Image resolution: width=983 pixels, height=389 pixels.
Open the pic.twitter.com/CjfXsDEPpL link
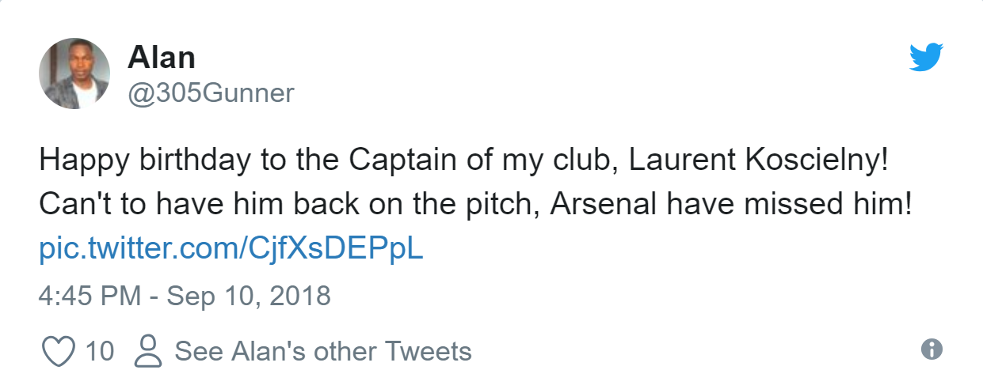click(231, 249)
